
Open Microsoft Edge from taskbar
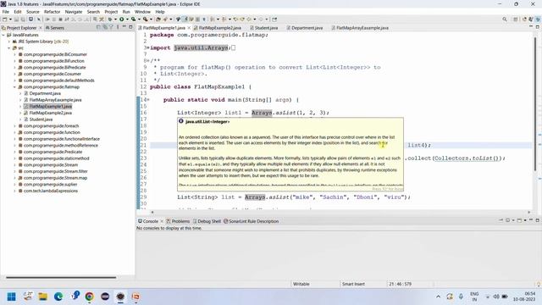pos(58,297)
